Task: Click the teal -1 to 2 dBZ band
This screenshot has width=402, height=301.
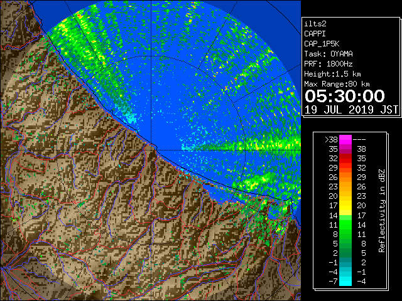Action: coord(345,262)
